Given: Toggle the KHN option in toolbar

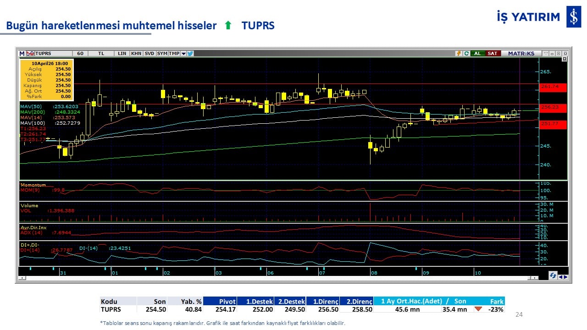Looking at the screenshot, I should click(136, 53).
